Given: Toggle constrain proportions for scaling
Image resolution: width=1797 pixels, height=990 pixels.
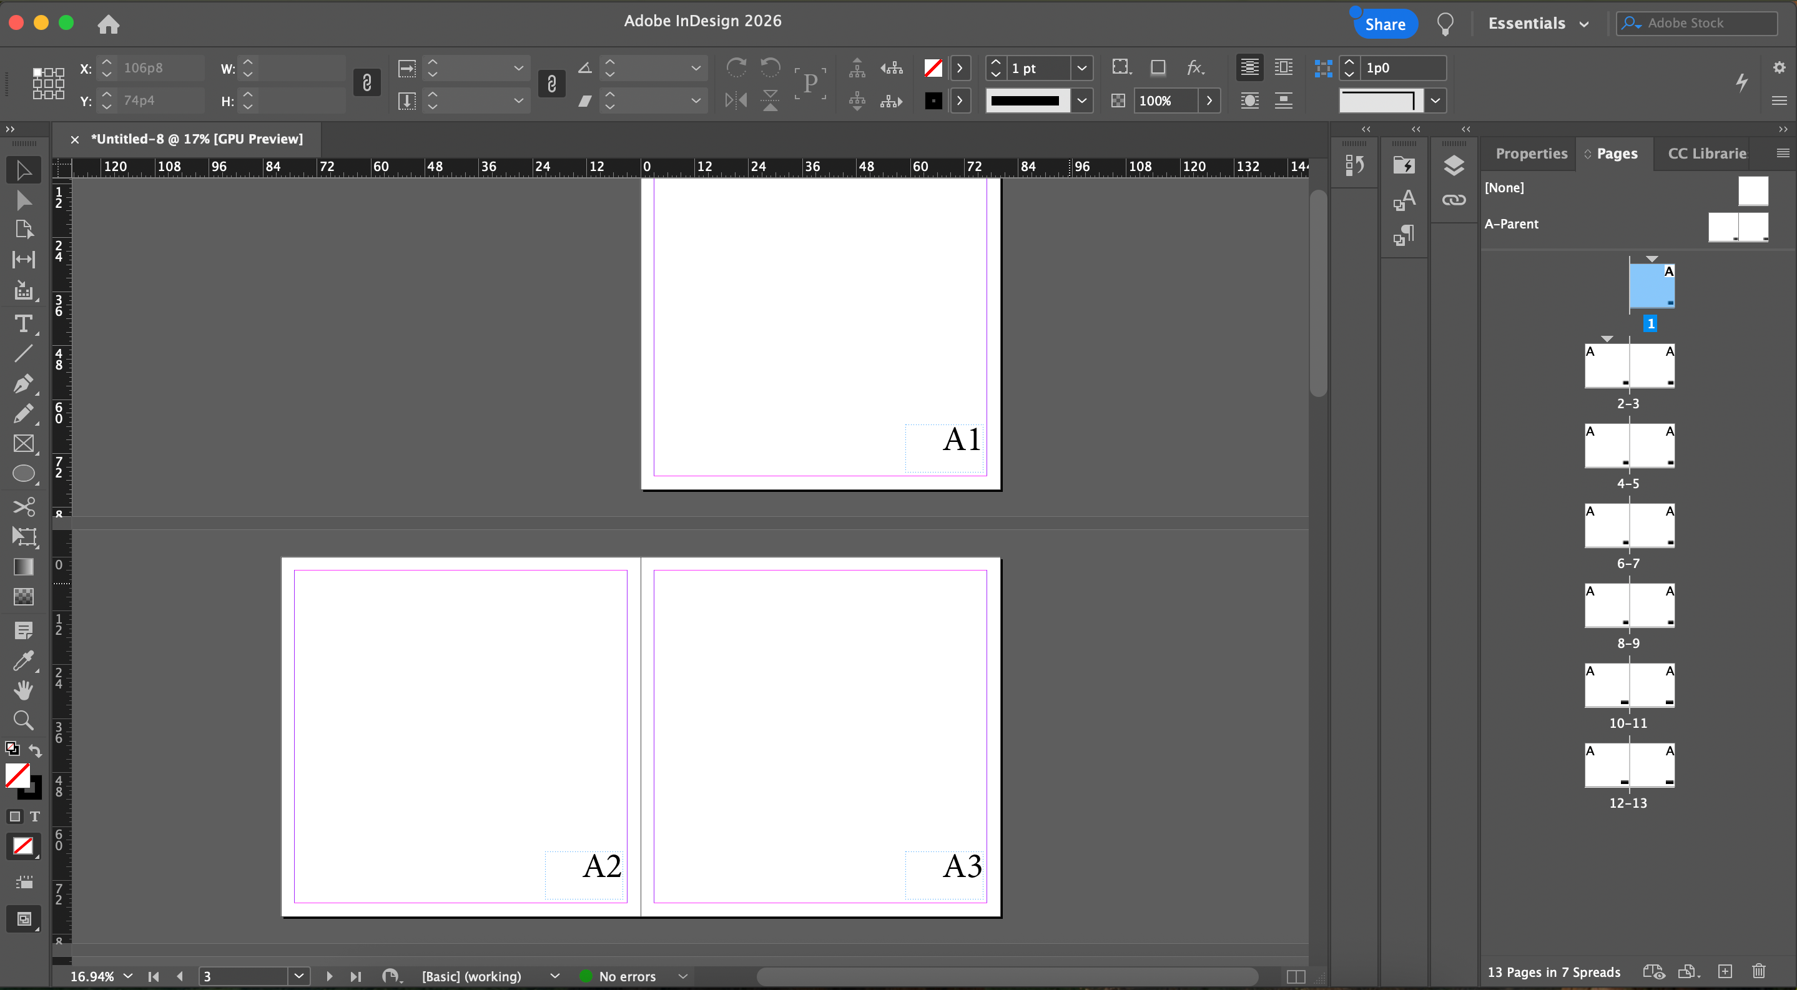Looking at the screenshot, I should coord(551,84).
